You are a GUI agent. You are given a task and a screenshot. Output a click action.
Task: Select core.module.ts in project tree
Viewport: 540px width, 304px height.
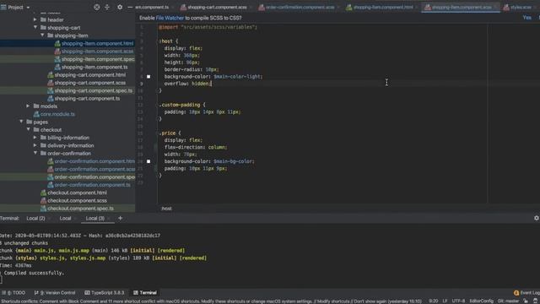57,114
